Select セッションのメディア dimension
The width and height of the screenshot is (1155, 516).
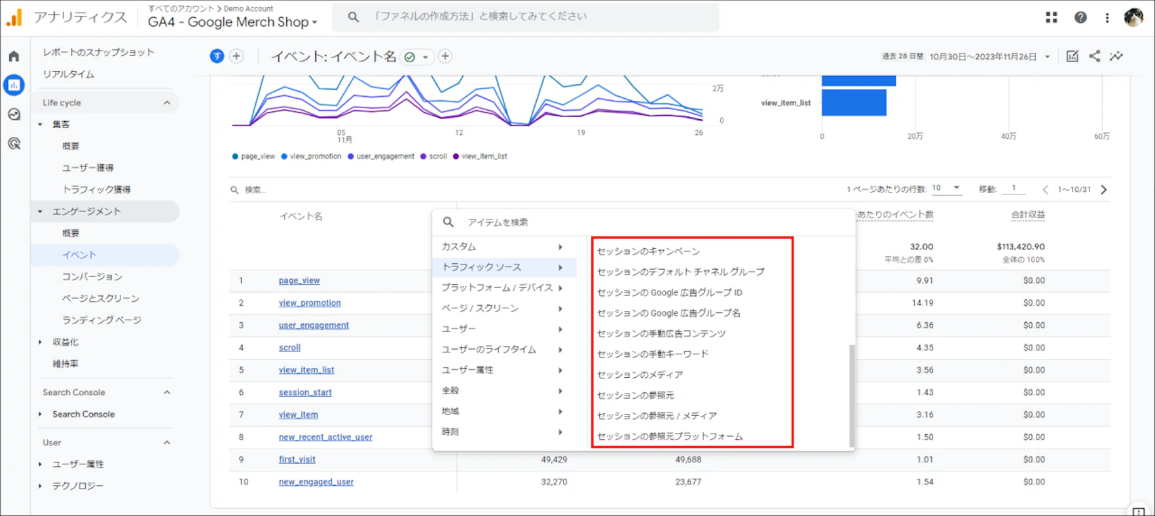pos(640,375)
